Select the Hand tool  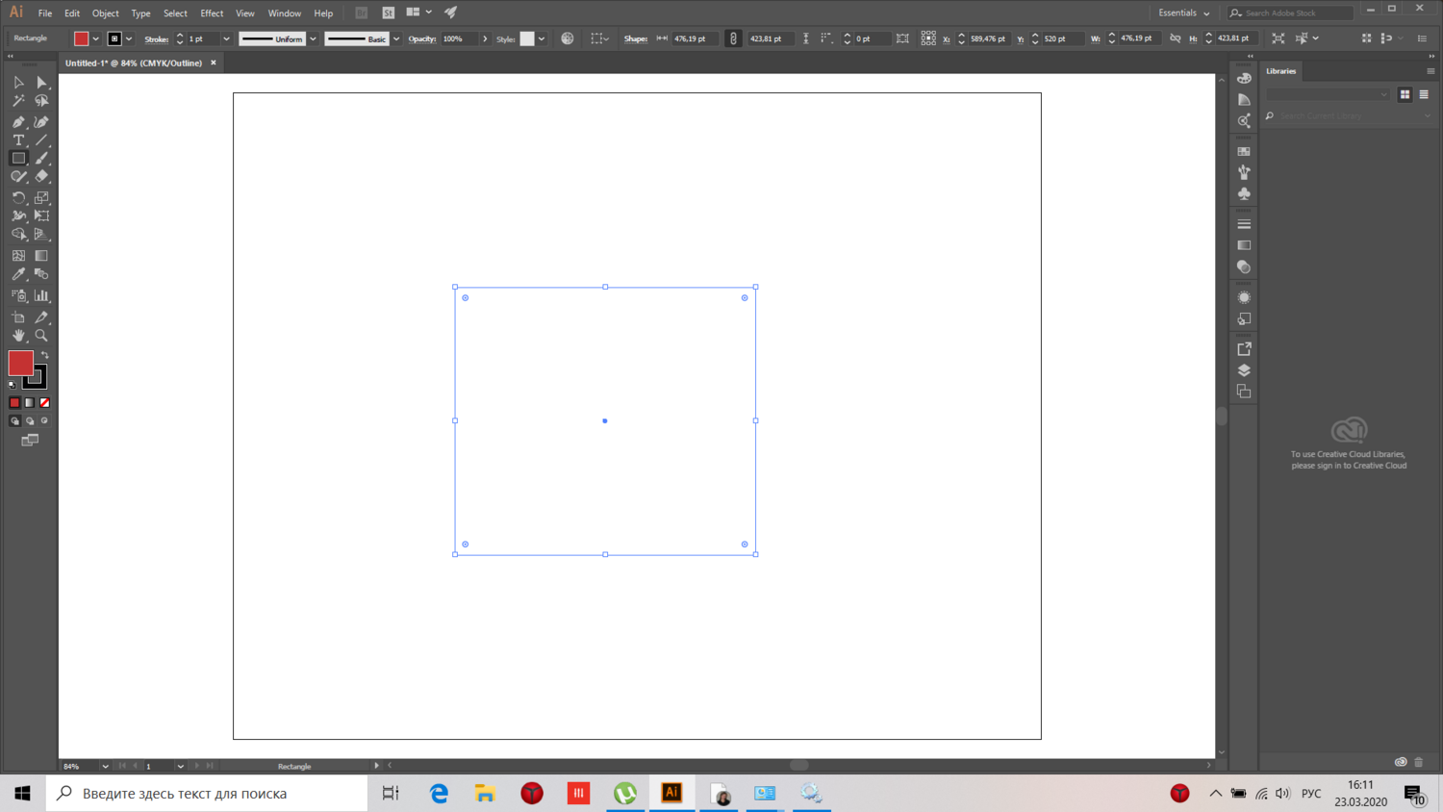(18, 336)
